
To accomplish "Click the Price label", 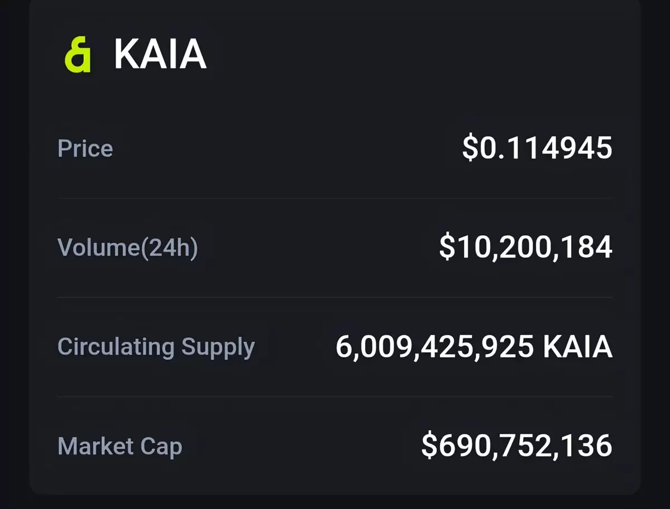I will [85, 148].
